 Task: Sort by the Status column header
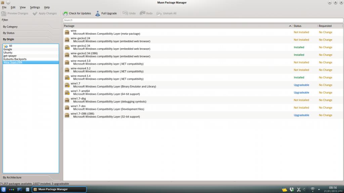coord(305,26)
